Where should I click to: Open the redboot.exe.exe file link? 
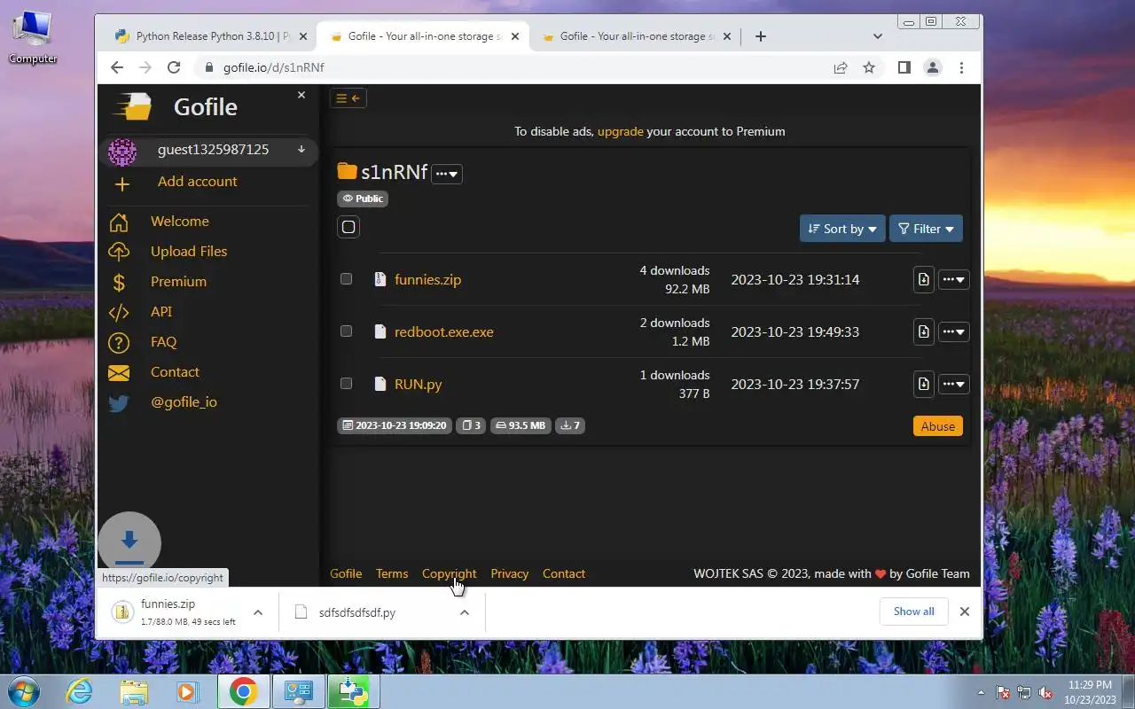(x=444, y=331)
